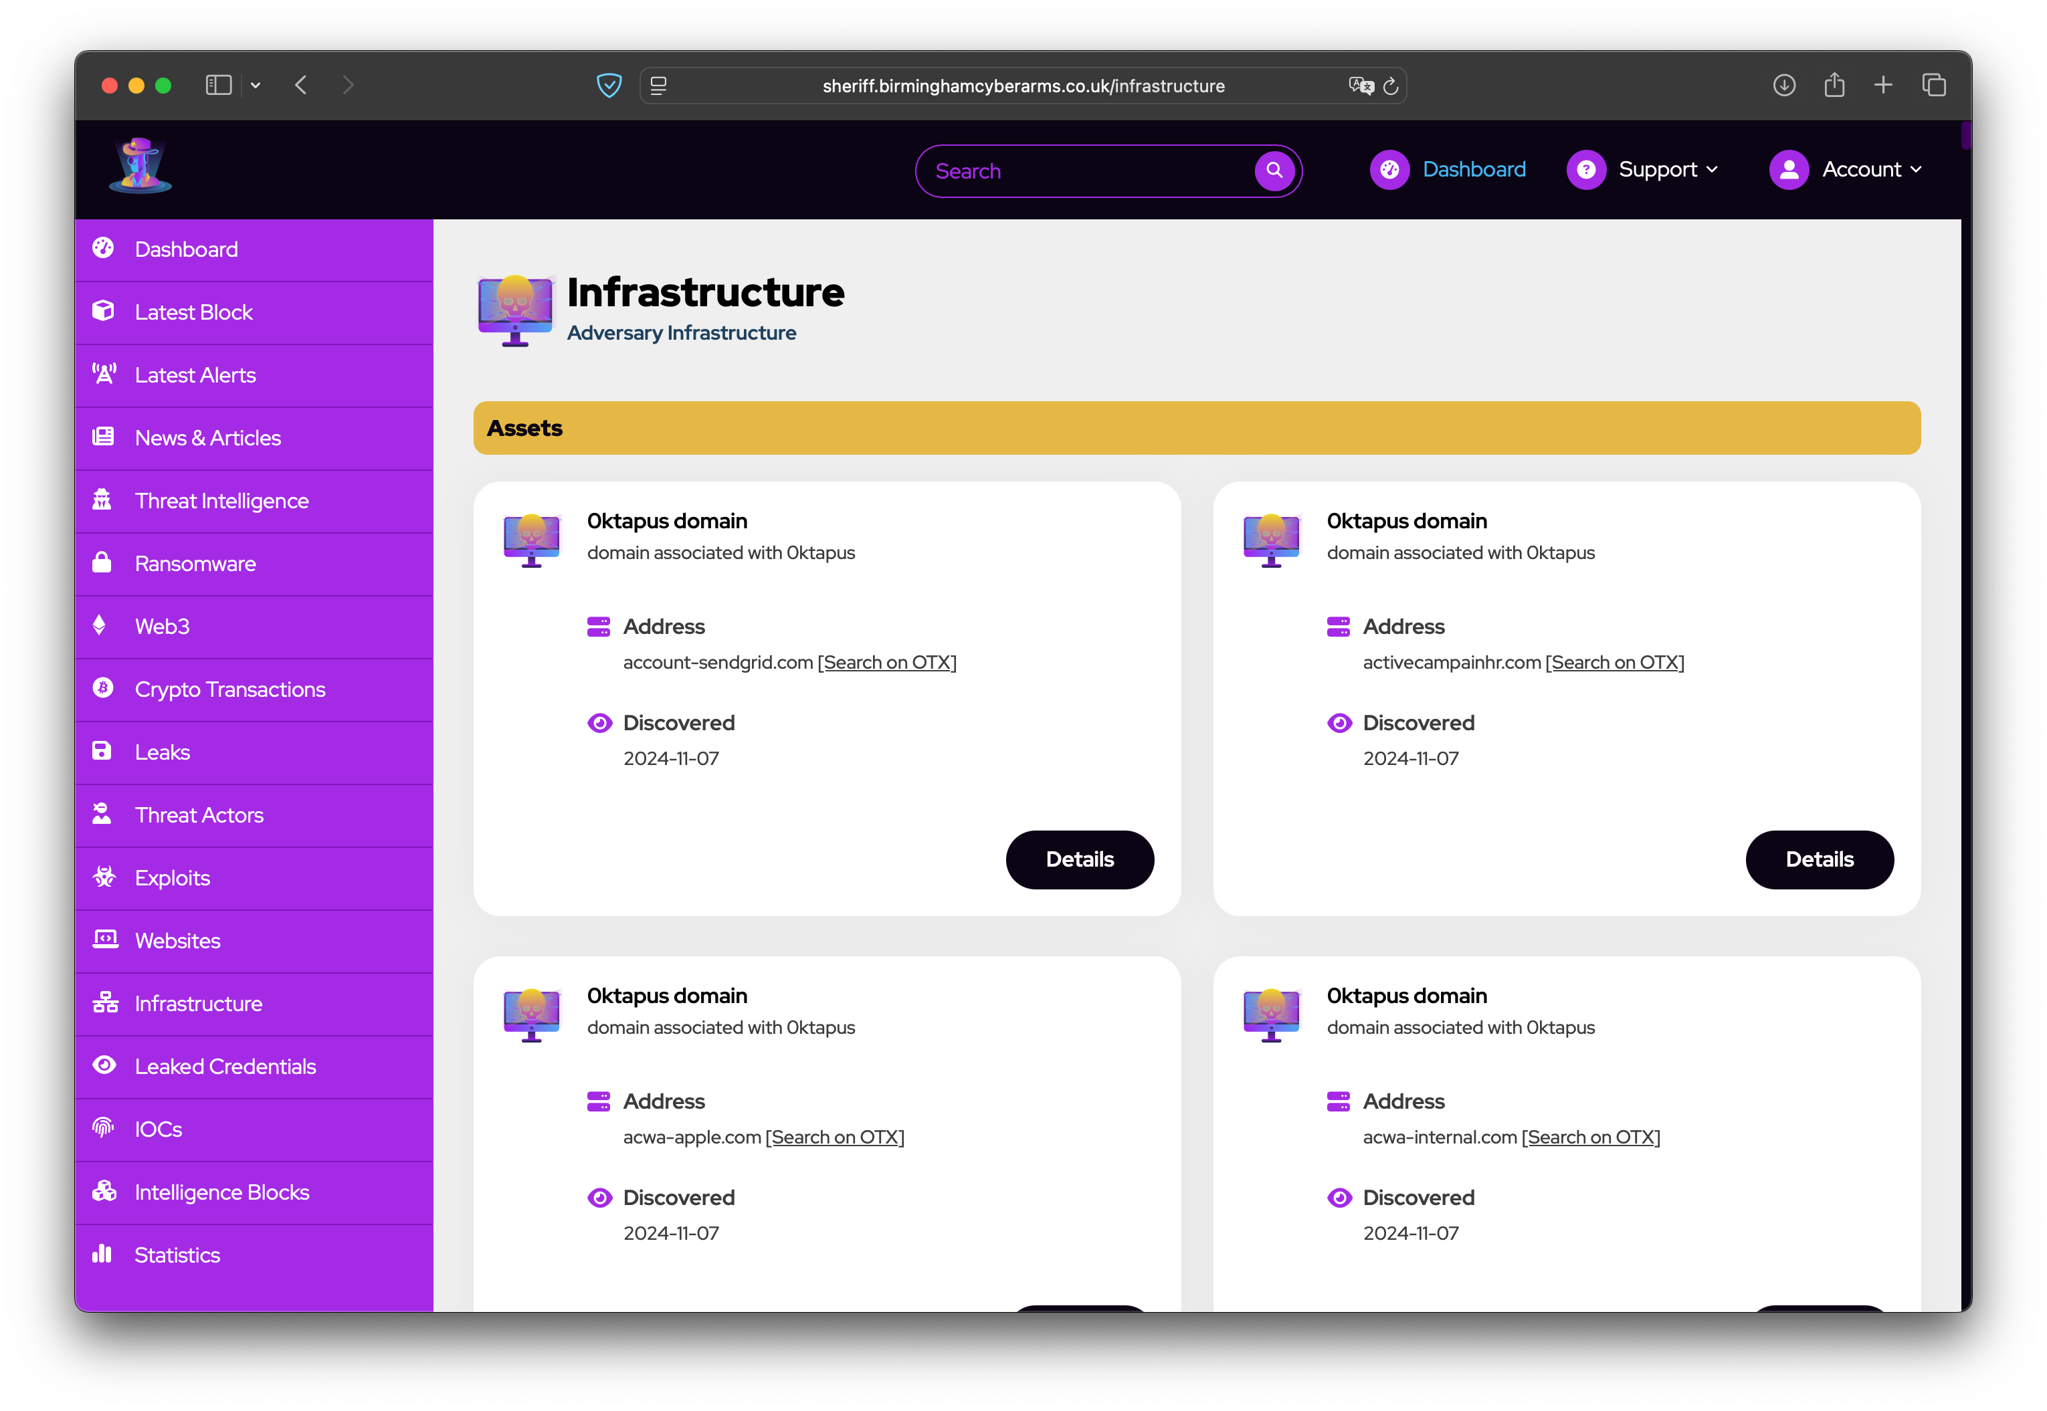Viewport: 2047px width, 1411px height.
Task: Click the Sheriff wizard hat logo
Action: tap(140, 165)
